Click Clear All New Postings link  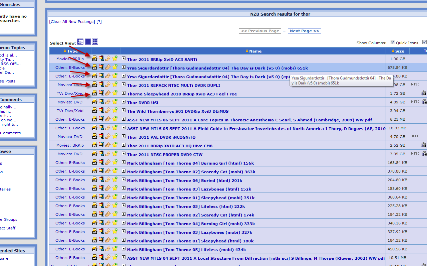click(x=72, y=22)
